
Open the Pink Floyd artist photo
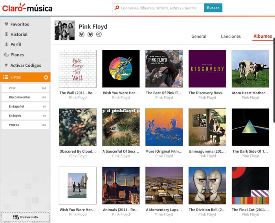pos(64,30)
